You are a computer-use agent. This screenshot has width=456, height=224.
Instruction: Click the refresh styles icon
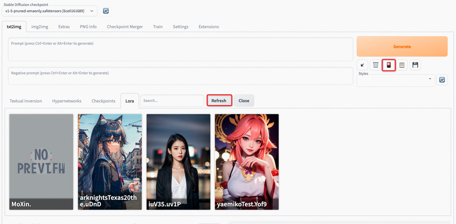[x=442, y=80]
